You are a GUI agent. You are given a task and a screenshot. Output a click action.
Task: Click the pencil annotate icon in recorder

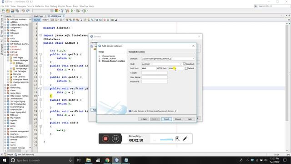(185, 138)
